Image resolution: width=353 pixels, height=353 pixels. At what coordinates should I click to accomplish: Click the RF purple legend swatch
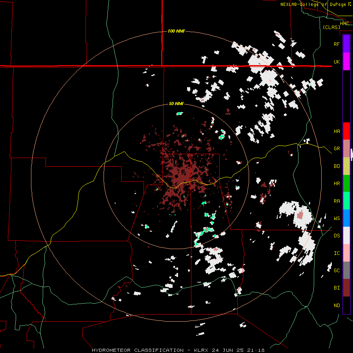pos(346,44)
